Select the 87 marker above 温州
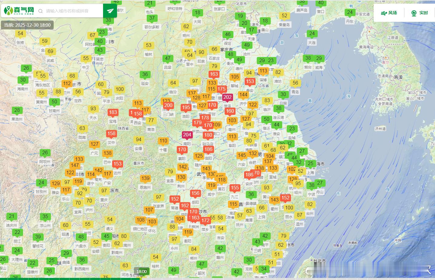This screenshot has width=435, height=280. coord(299,215)
